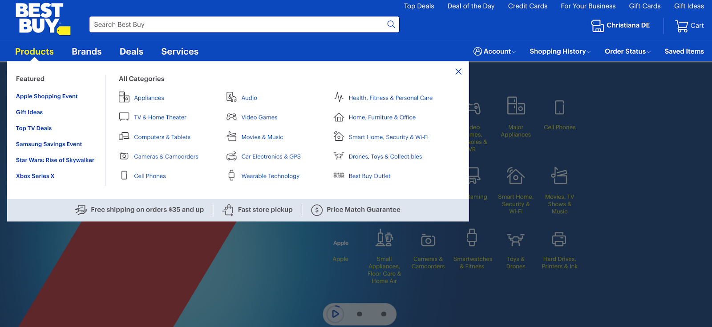The image size is (712, 327).
Task: Expand the Account dropdown
Action: [494, 52]
